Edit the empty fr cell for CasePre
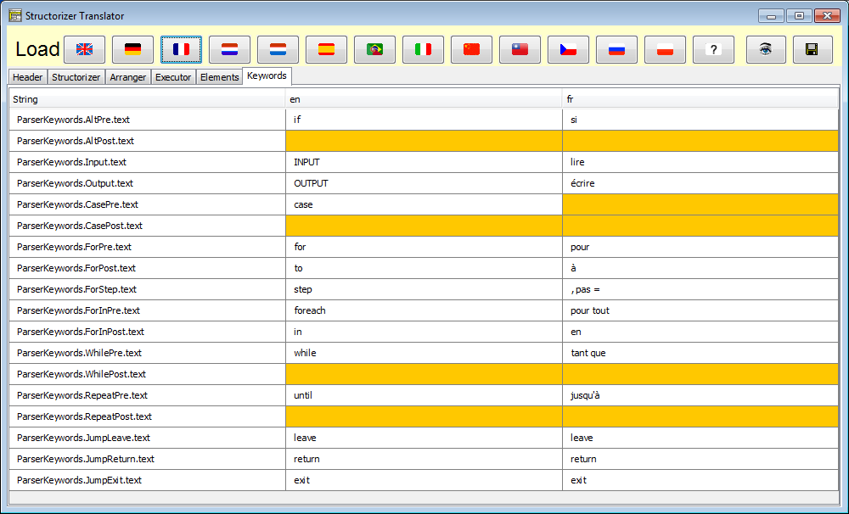Image resolution: width=849 pixels, height=514 pixels. pyautogui.click(x=700, y=204)
